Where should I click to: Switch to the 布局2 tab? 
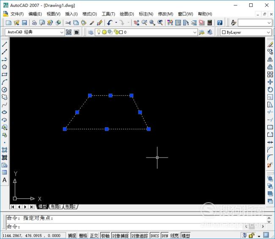click(x=70, y=206)
